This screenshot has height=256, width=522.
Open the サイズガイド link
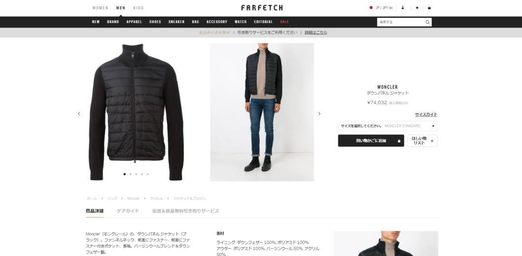point(426,114)
